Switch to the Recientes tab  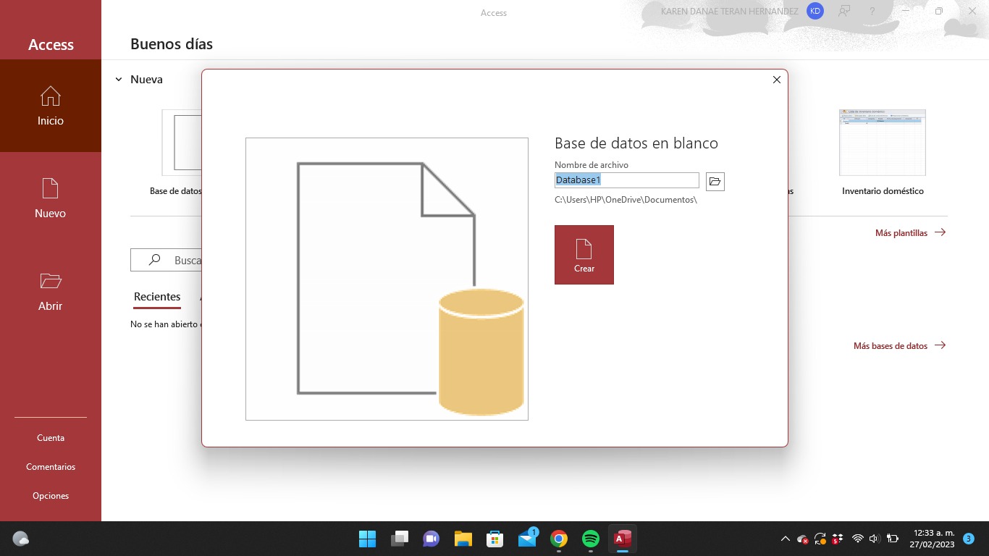(157, 297)
